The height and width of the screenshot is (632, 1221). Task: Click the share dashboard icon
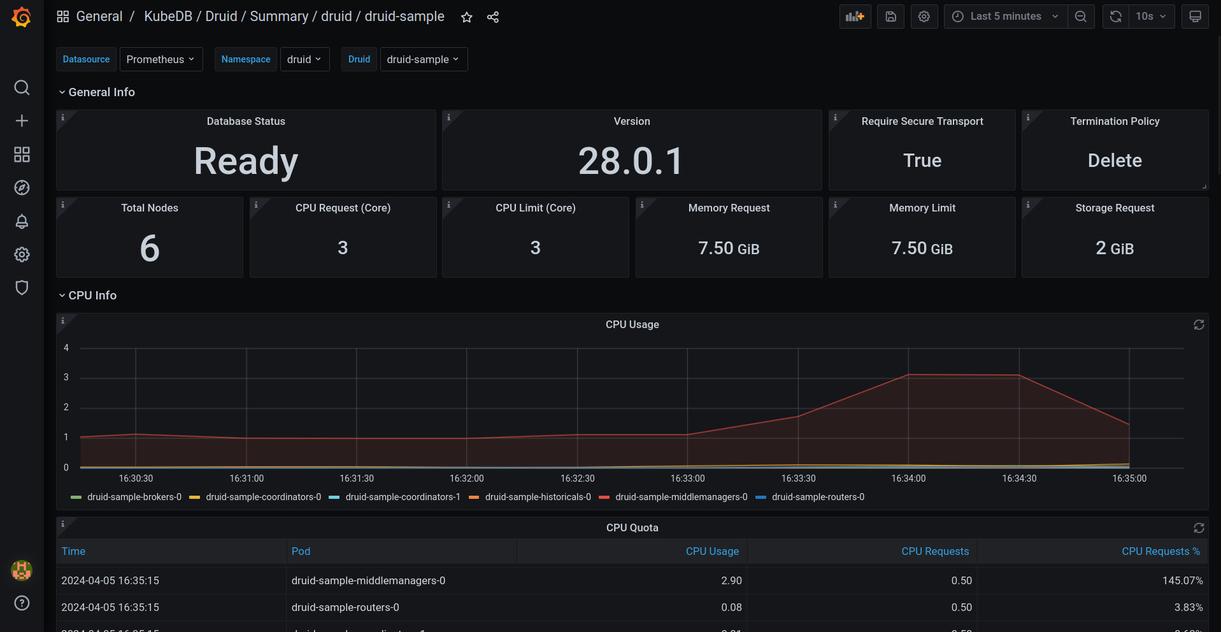point(493,17)
